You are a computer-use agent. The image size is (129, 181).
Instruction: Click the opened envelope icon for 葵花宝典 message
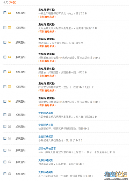[10, 162]
